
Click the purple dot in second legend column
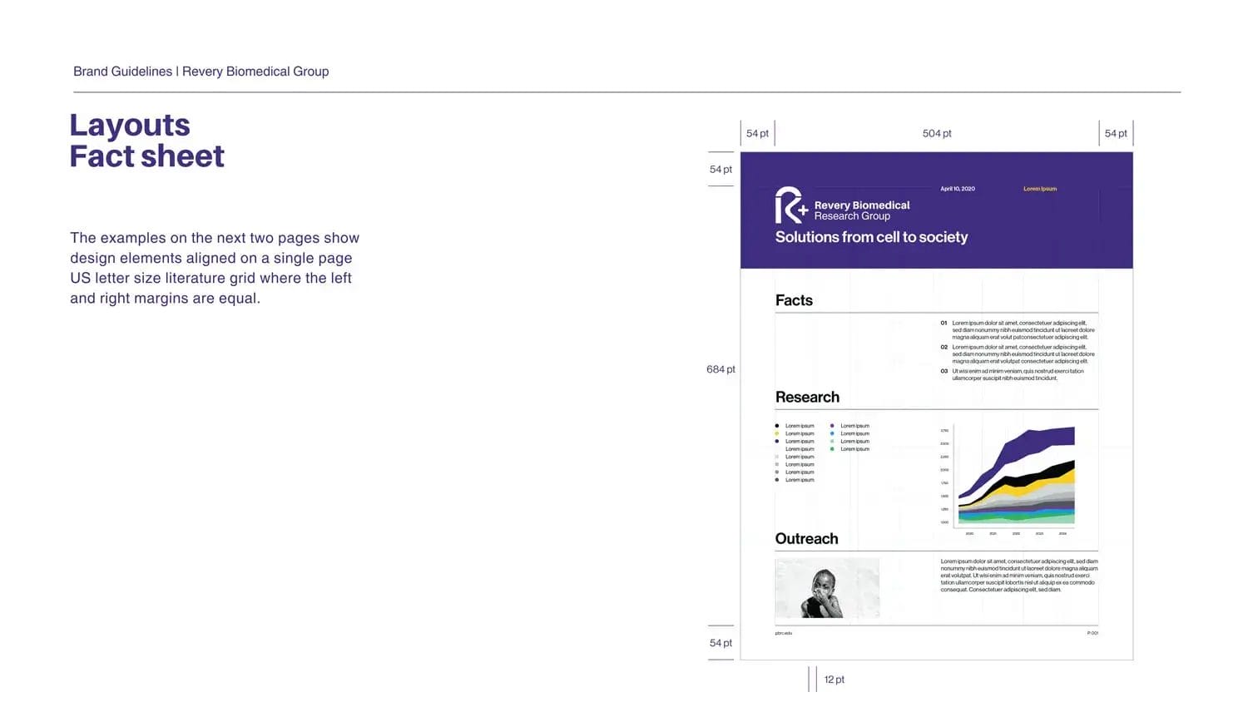(832, 426)
